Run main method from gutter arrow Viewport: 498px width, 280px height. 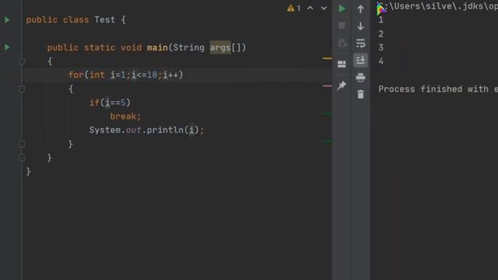coord(7,47)
